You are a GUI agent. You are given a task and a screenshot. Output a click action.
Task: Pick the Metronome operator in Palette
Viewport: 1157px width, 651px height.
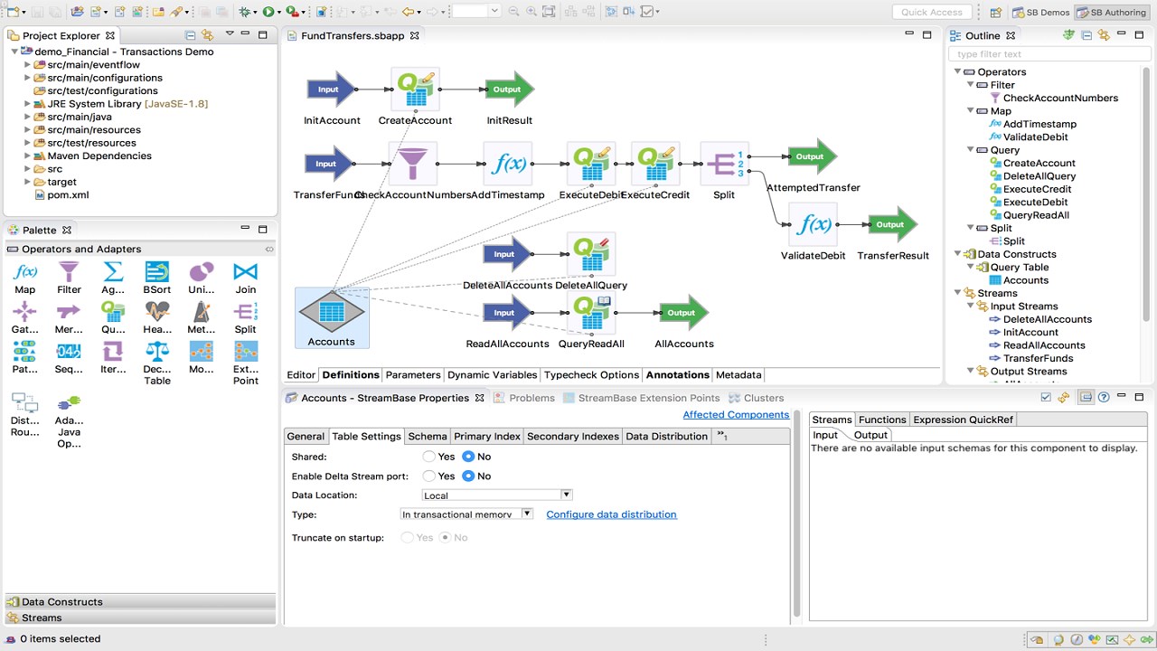202,318
